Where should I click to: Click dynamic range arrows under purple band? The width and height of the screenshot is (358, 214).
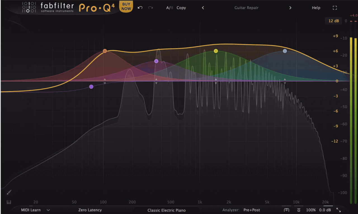point(156,81)
